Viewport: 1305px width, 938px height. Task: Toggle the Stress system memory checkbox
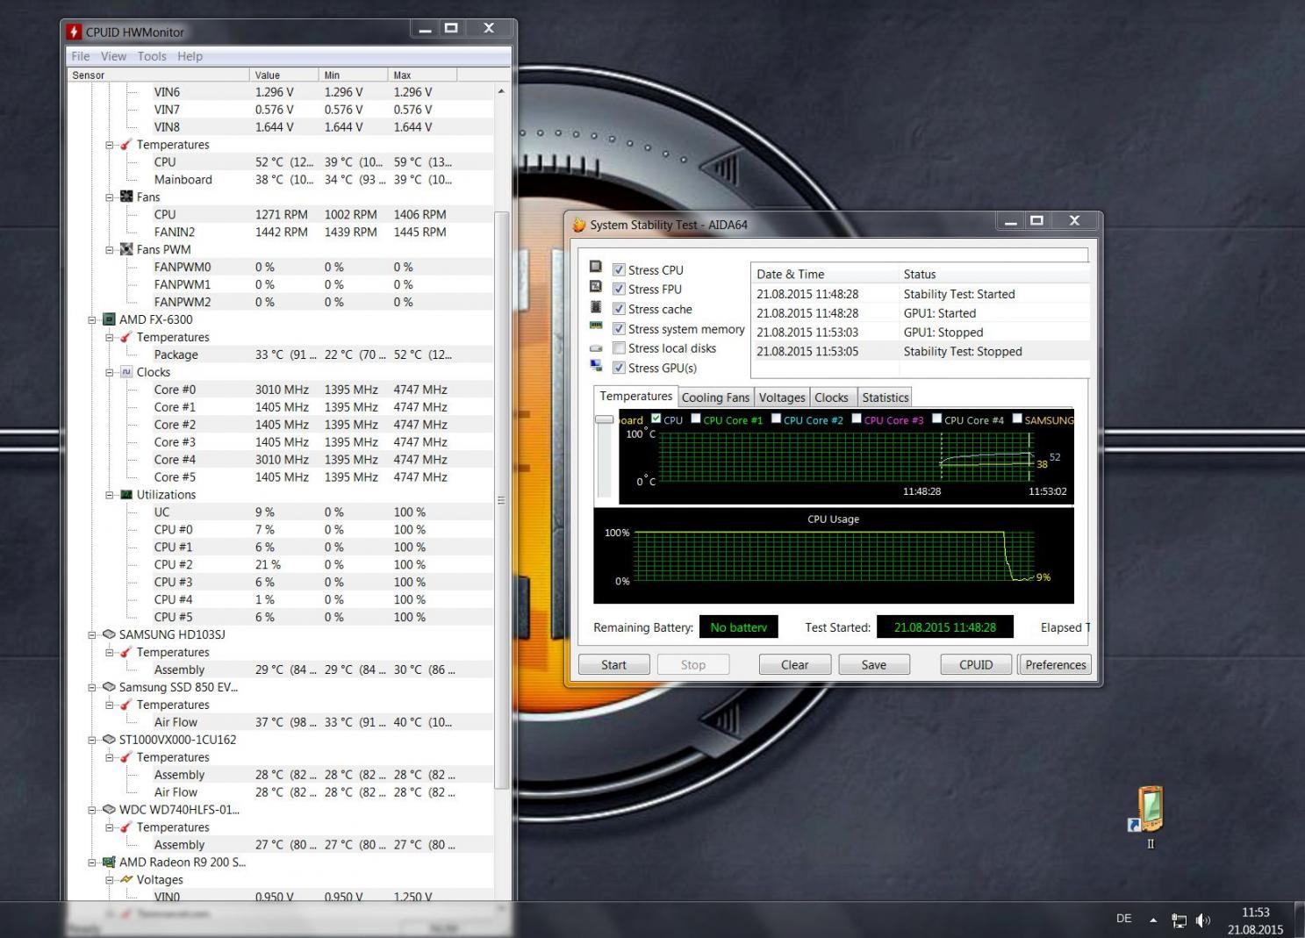click(x=619, y=329)
